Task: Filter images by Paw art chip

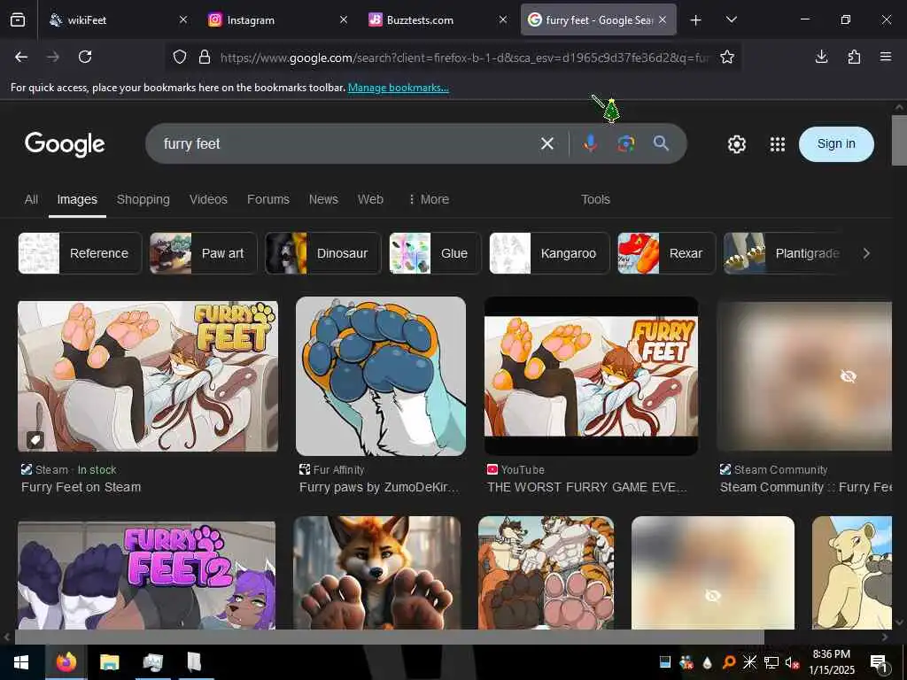Action: coord(203,253)
